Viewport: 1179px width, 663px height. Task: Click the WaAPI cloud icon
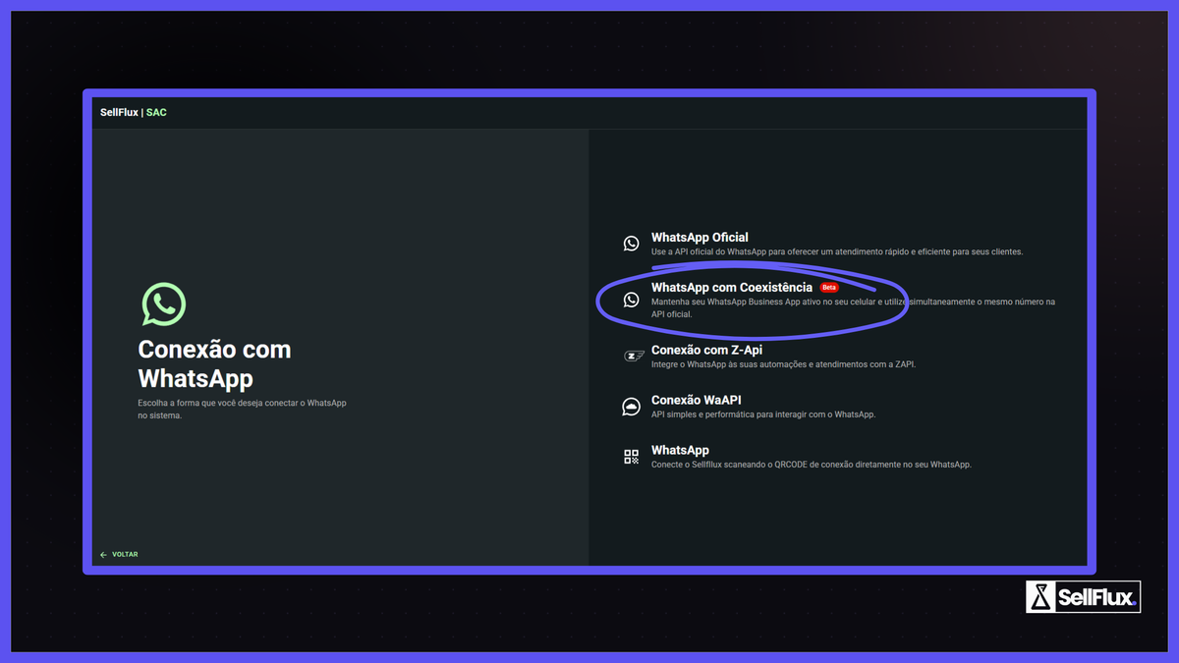[631, 407]
